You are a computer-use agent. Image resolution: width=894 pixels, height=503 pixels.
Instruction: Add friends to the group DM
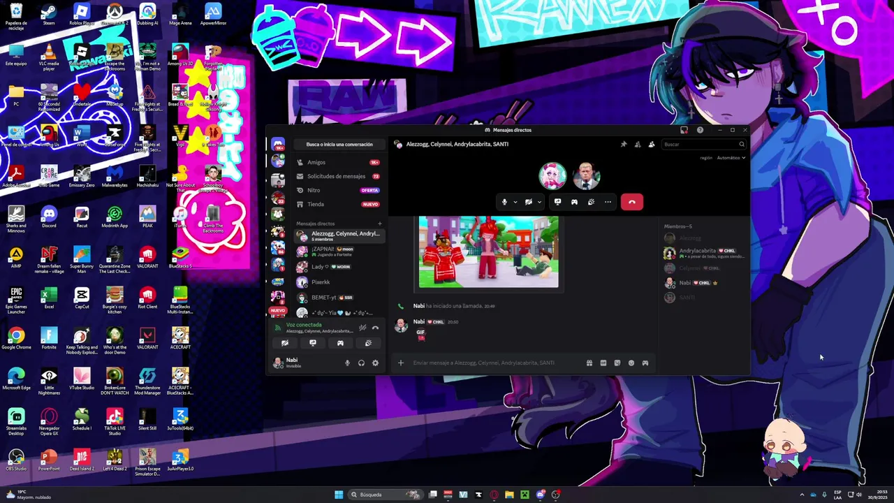[x=638, y=145]
